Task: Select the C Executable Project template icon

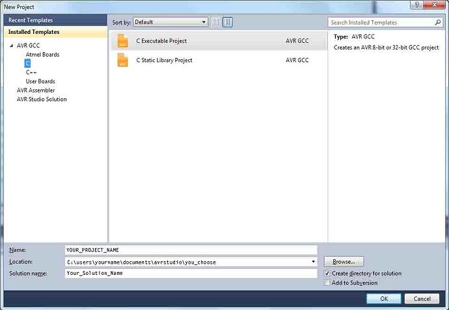Action: (x=122, y=41)
